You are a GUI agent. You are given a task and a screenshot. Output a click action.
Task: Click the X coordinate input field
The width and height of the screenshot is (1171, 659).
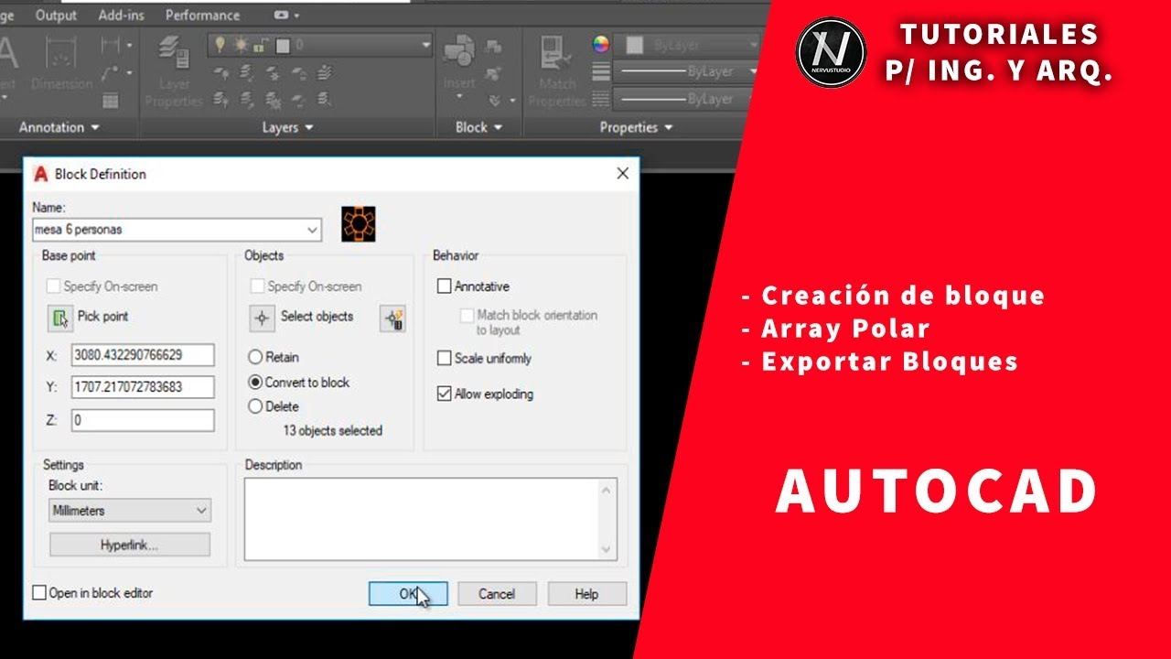143,355
